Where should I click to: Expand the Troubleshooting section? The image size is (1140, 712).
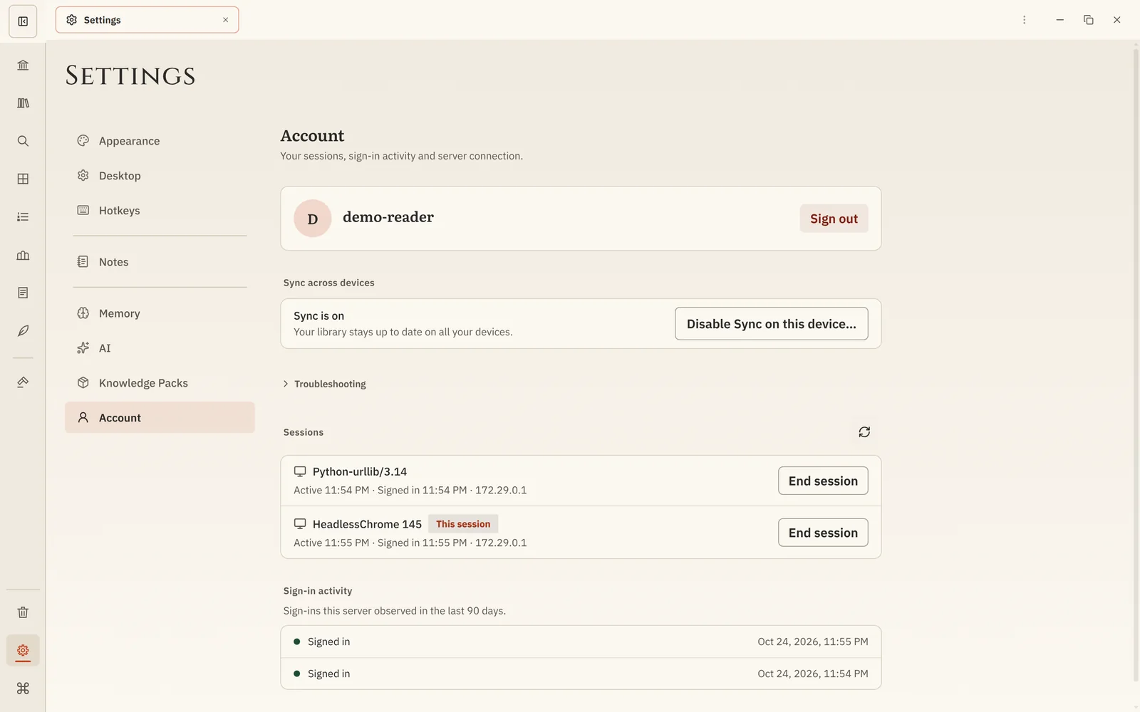[x=325, y=384]
